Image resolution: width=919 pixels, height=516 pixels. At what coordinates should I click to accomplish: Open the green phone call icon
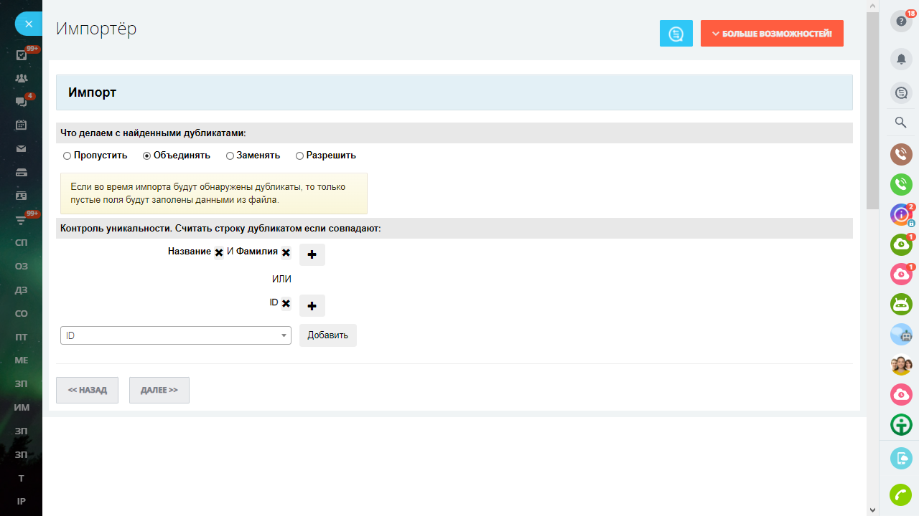[901, 184]
